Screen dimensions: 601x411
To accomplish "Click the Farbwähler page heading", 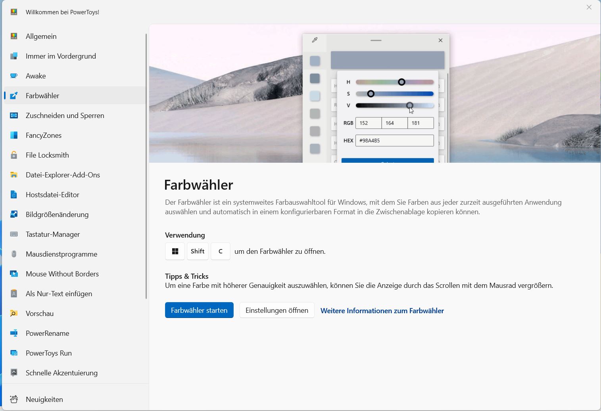I will pyautogui.click(x=198, y=185).
